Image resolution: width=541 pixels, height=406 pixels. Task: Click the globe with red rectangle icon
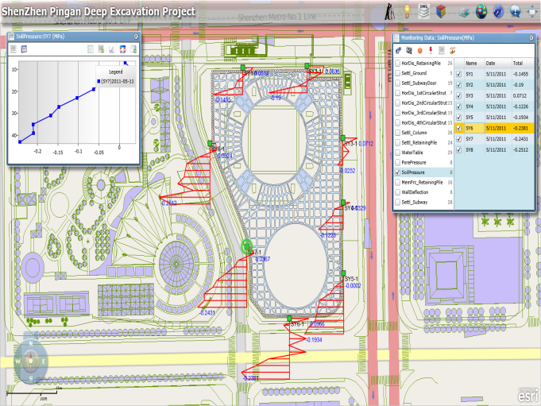click(481, 12)
